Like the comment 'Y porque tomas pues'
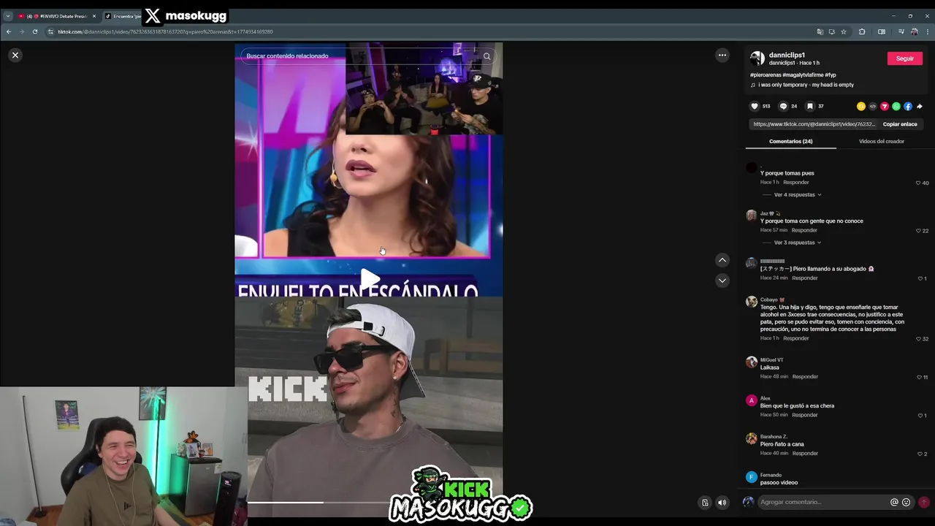Viewport: 935px width, 526px height. coord(918,183)
